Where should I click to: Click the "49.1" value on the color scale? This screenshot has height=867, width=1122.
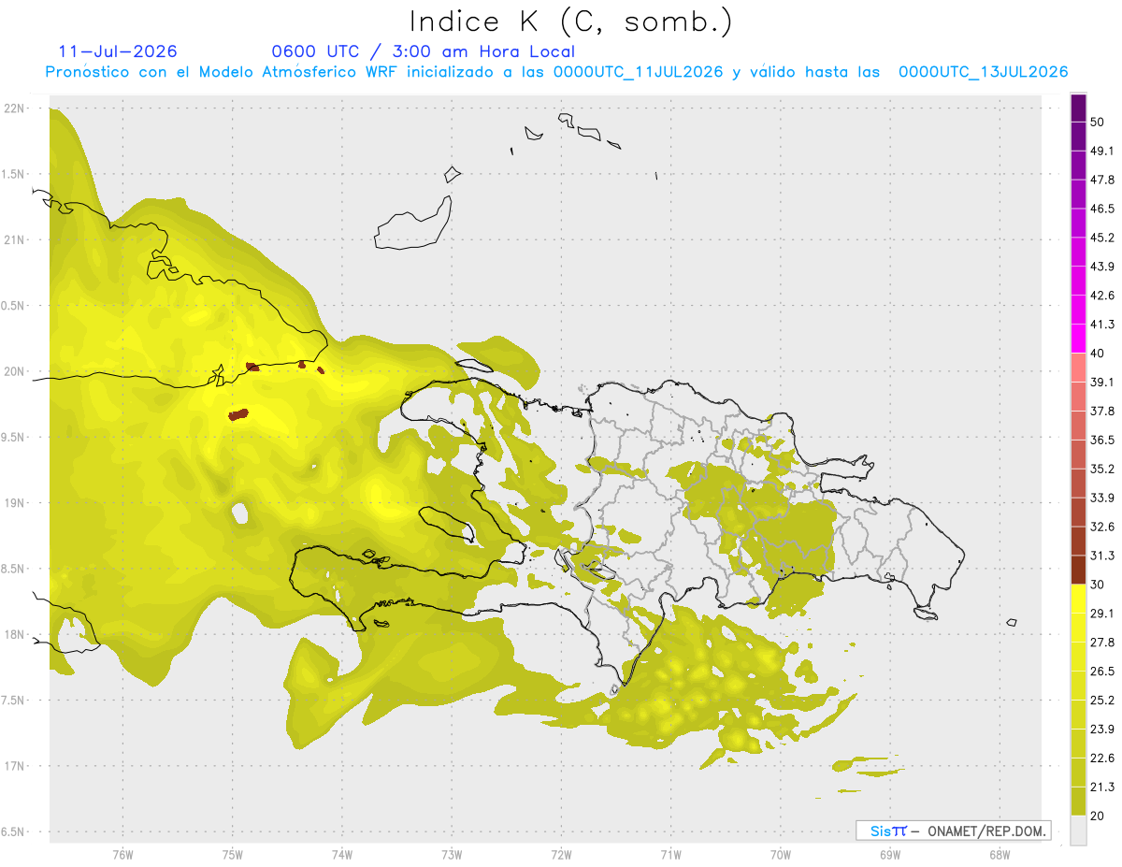[x=1102, y=151]
